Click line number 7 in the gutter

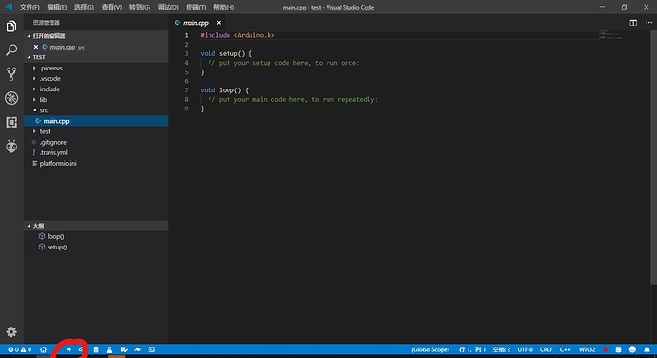click(186, 90)
